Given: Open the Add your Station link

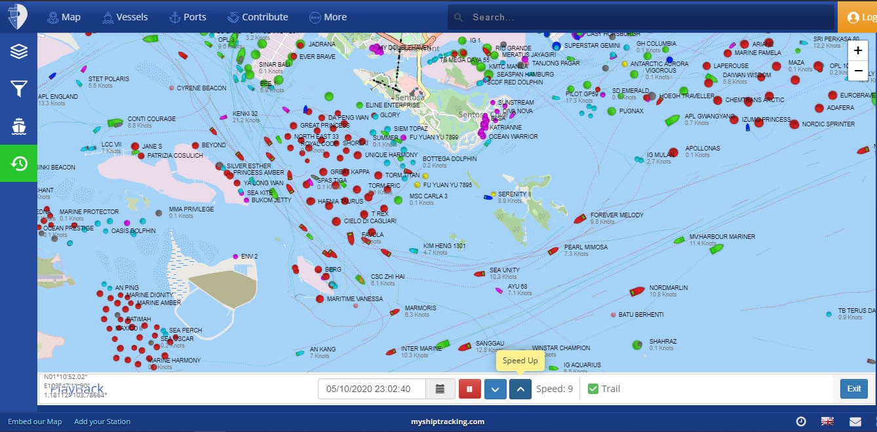Looking at the screenshot, I should point(102,422).
